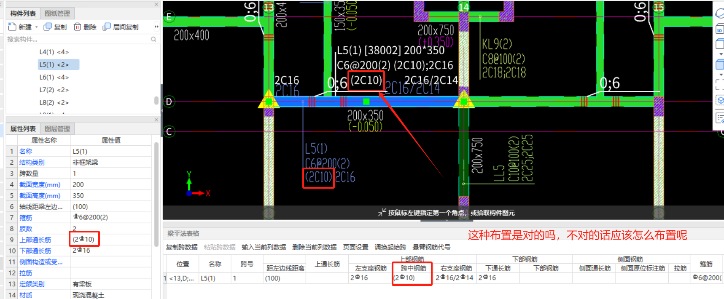Select component L5(1) <2> in list

pos(58,64)
